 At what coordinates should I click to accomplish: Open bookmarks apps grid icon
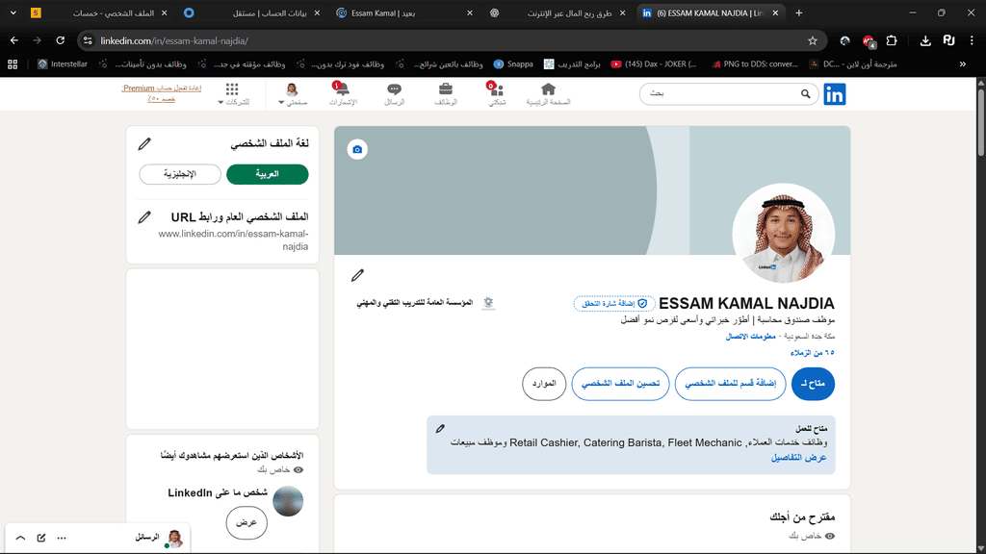coord(13,64)
